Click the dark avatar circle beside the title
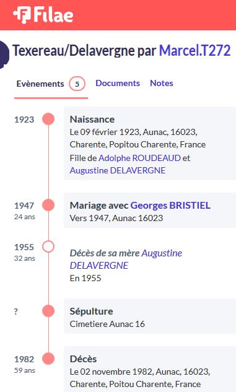Image resolution: width=236 pixels, height=392 pixels. (4, 55)
